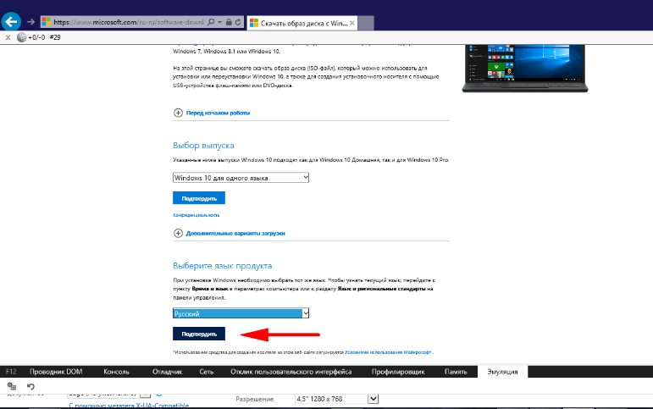
Task: Open the 'Русский' language dropdown
Action: point(241,313)
